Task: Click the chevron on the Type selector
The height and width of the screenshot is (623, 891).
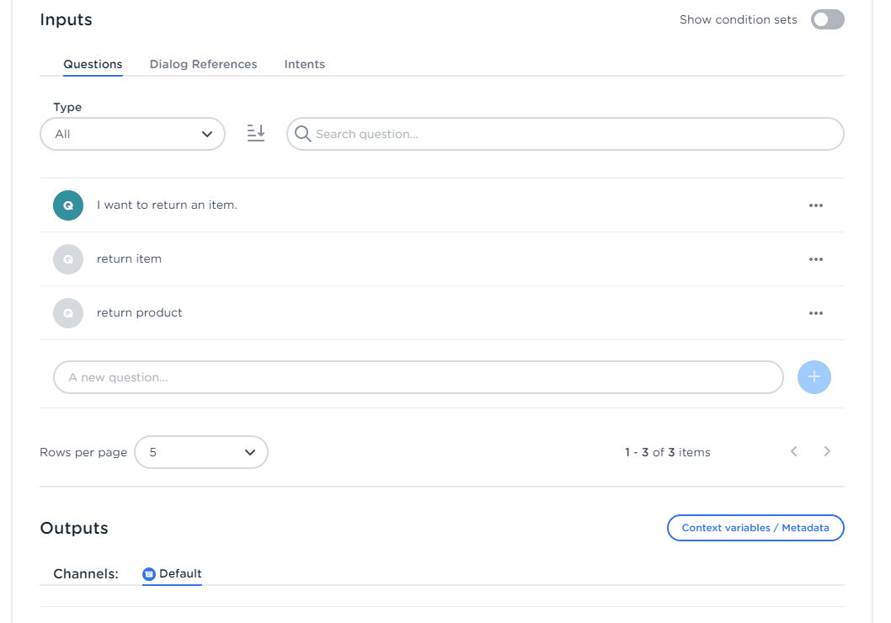Action: tap(206, 133)
